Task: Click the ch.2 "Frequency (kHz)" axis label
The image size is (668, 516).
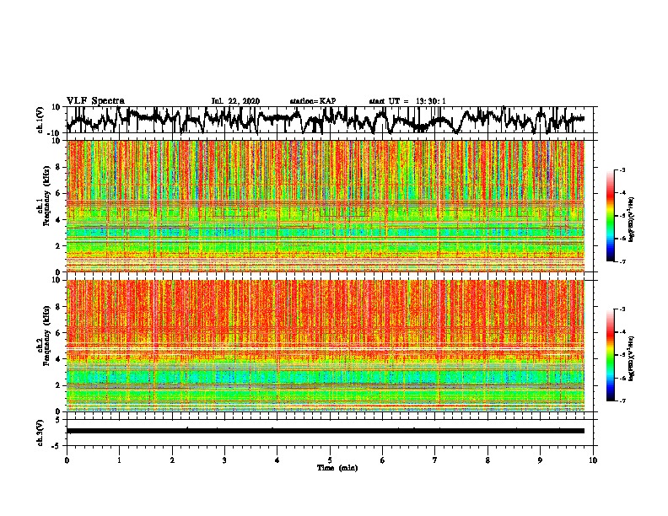Action: (47, 335)
